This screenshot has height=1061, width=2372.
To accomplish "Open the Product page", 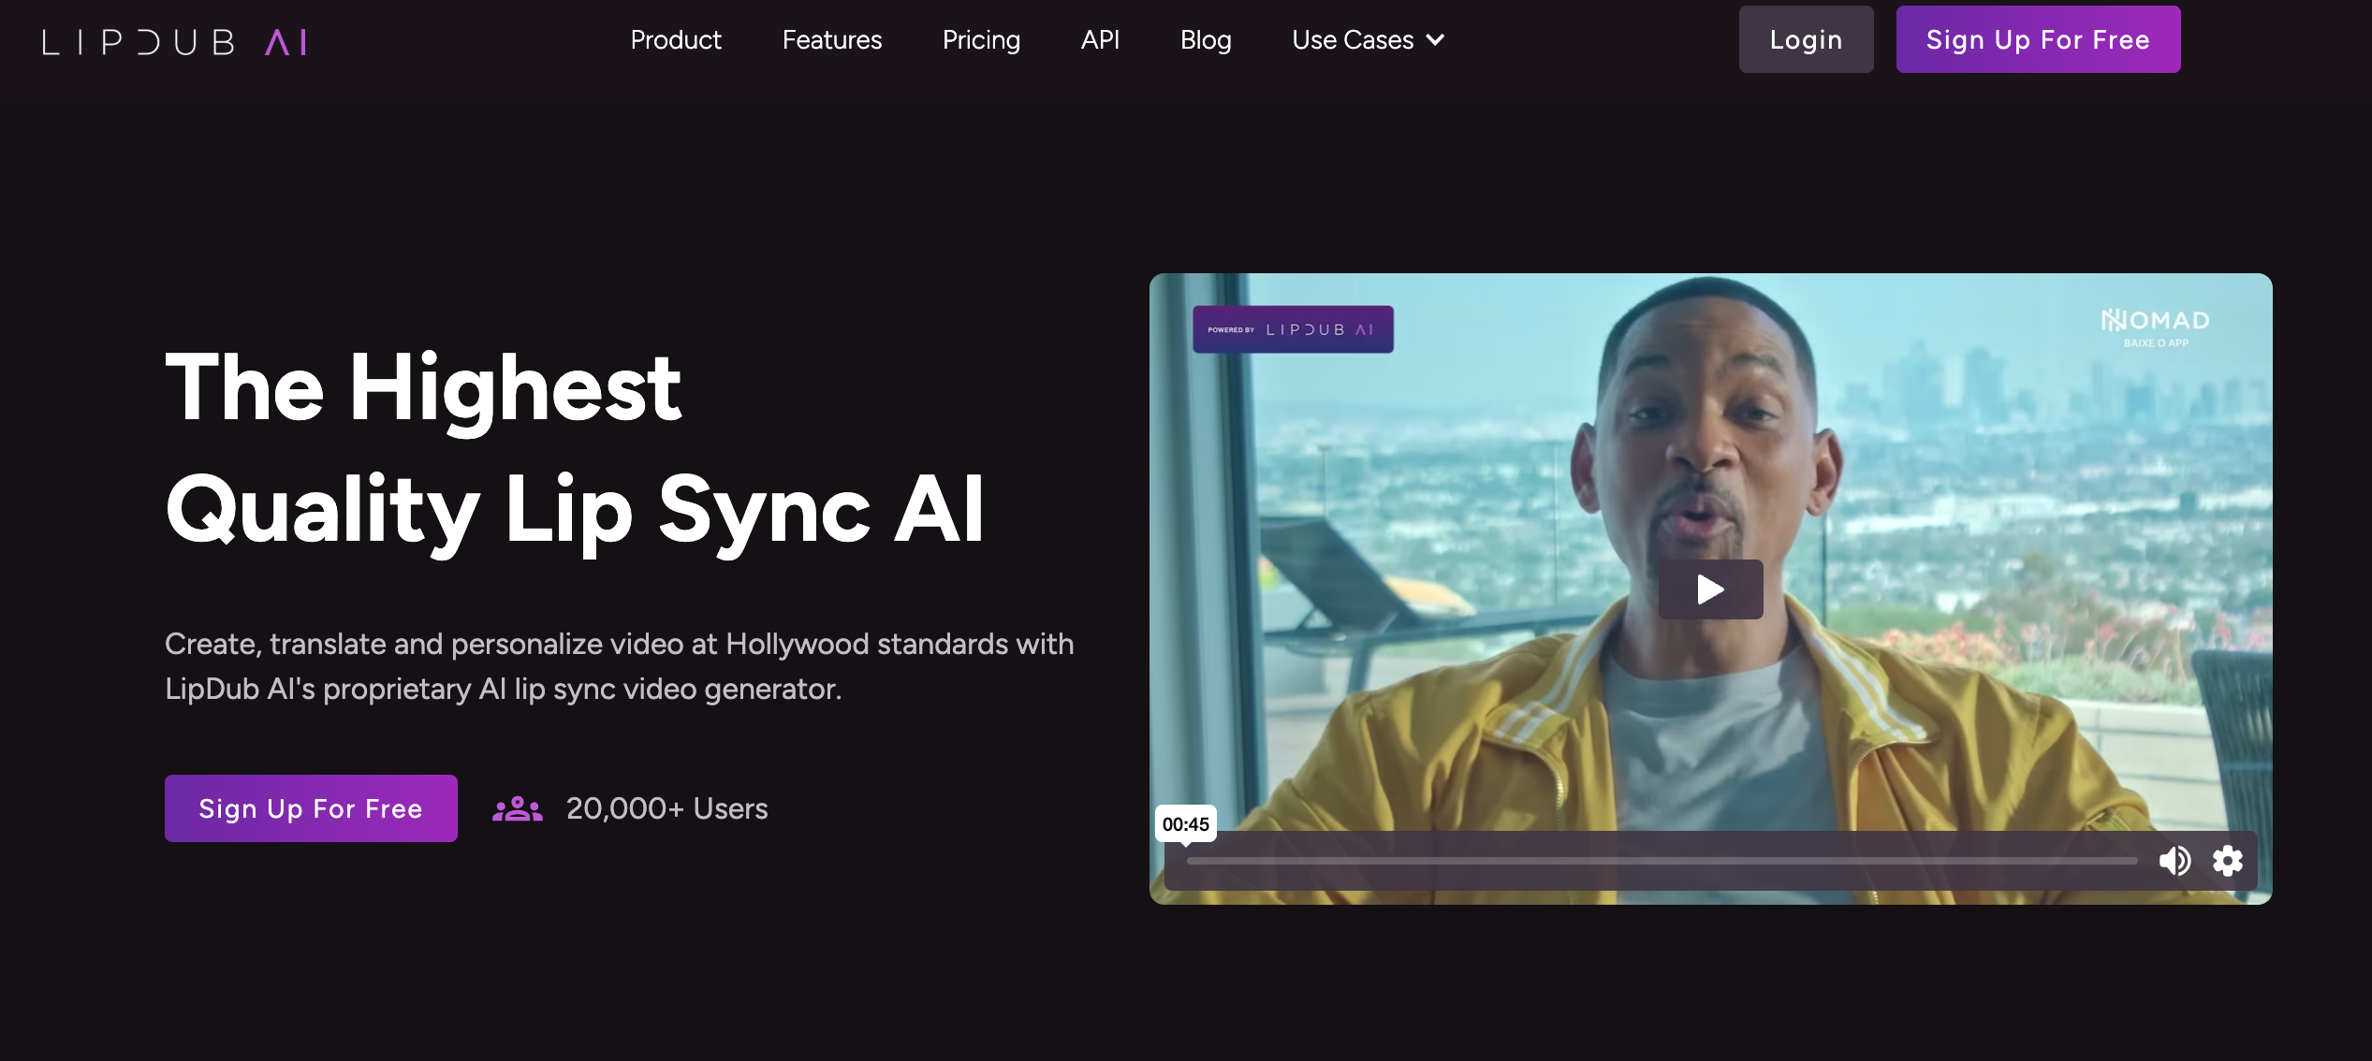I will point(675,40).
